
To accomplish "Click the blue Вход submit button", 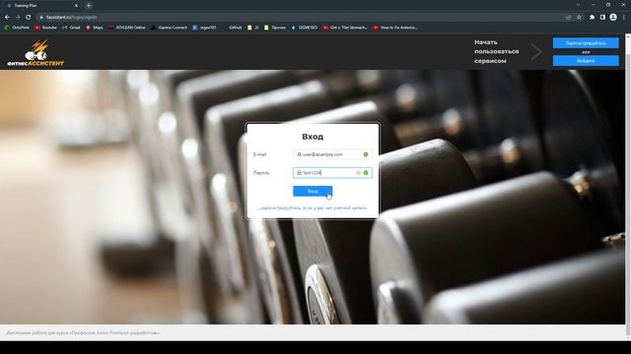I will click(x=313, y=191).
